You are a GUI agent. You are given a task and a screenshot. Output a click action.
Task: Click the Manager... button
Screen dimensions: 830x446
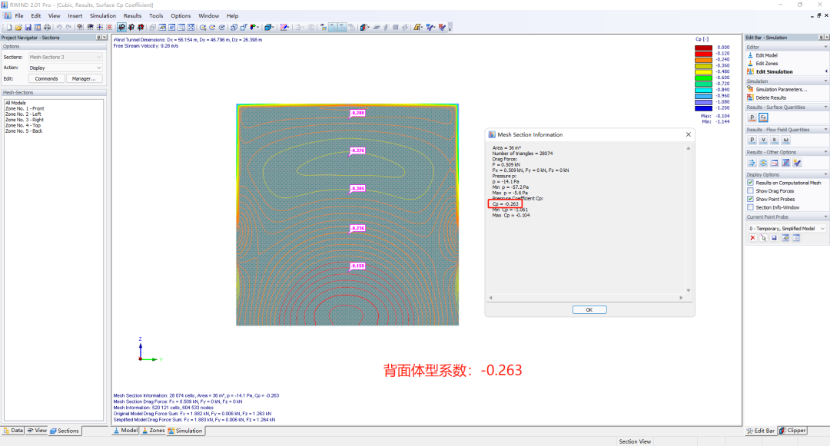pos(85,79)
